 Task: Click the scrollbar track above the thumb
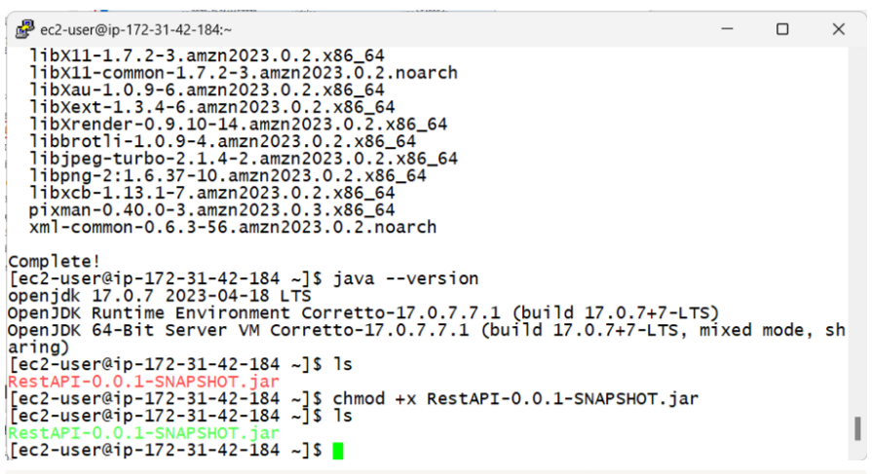pyautogui.click(x=857, y=232)
